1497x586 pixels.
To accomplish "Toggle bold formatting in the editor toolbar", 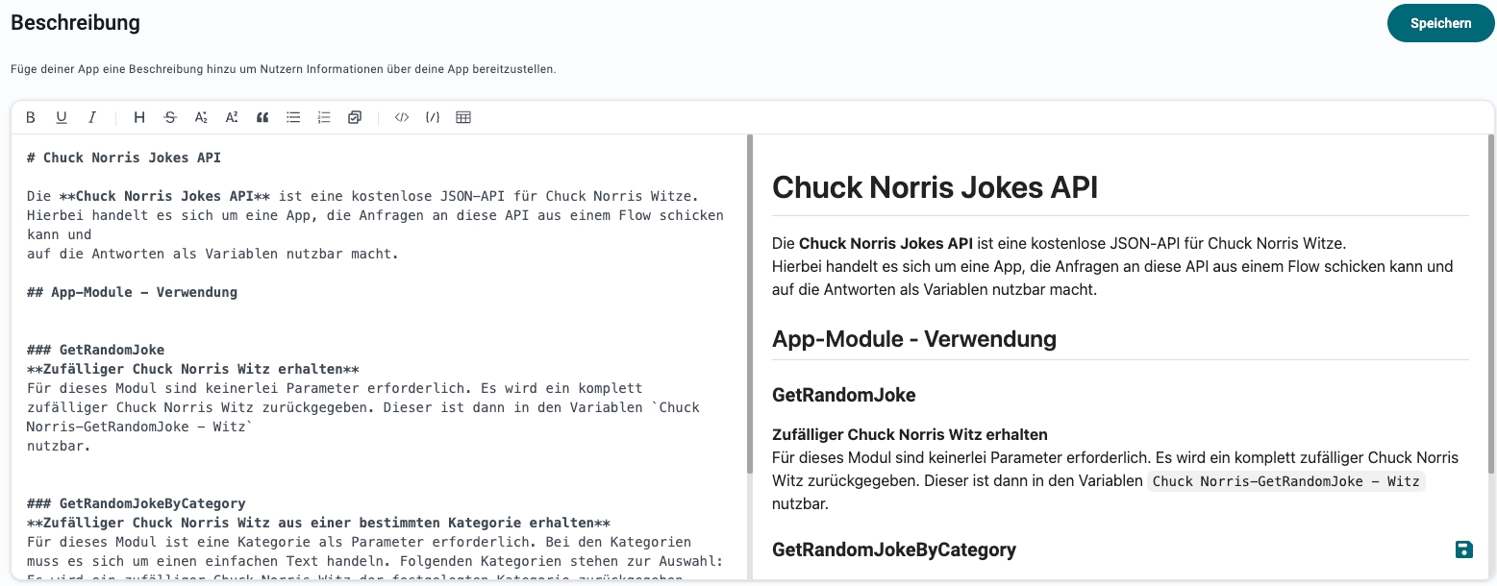I will [x=31, y=117].
